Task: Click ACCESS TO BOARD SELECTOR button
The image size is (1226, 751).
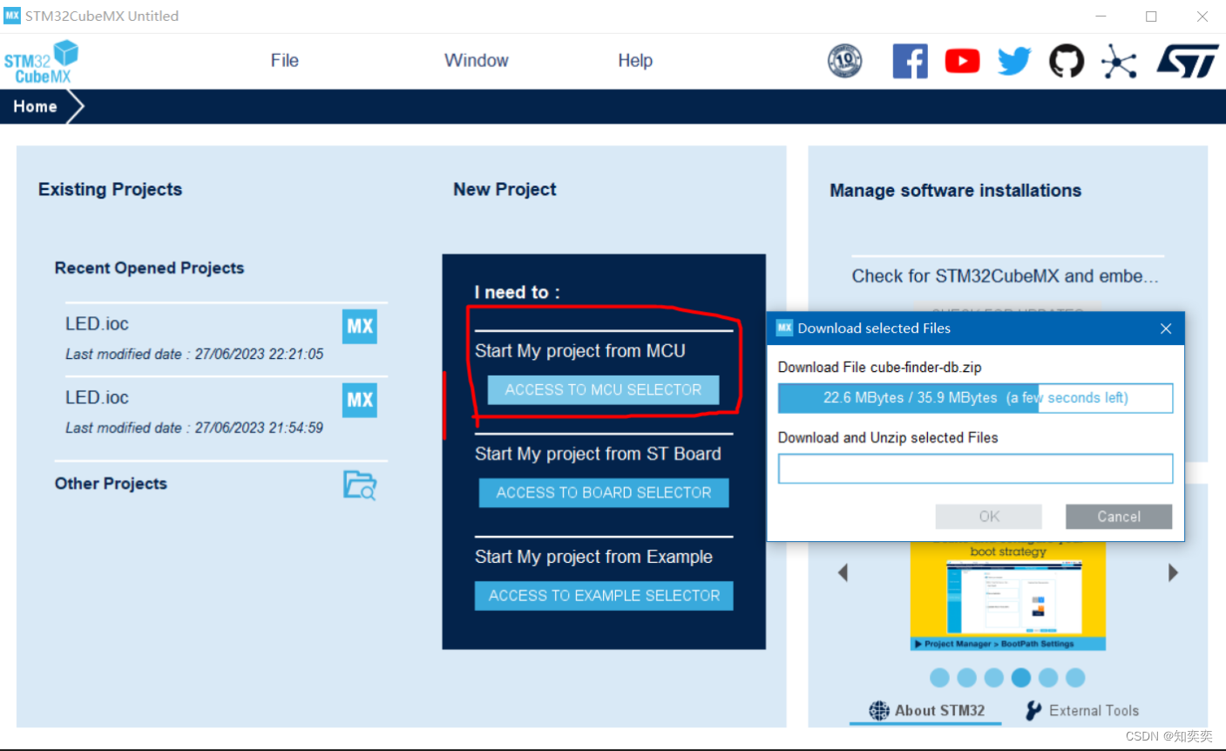Action: [x=604, y=493]
